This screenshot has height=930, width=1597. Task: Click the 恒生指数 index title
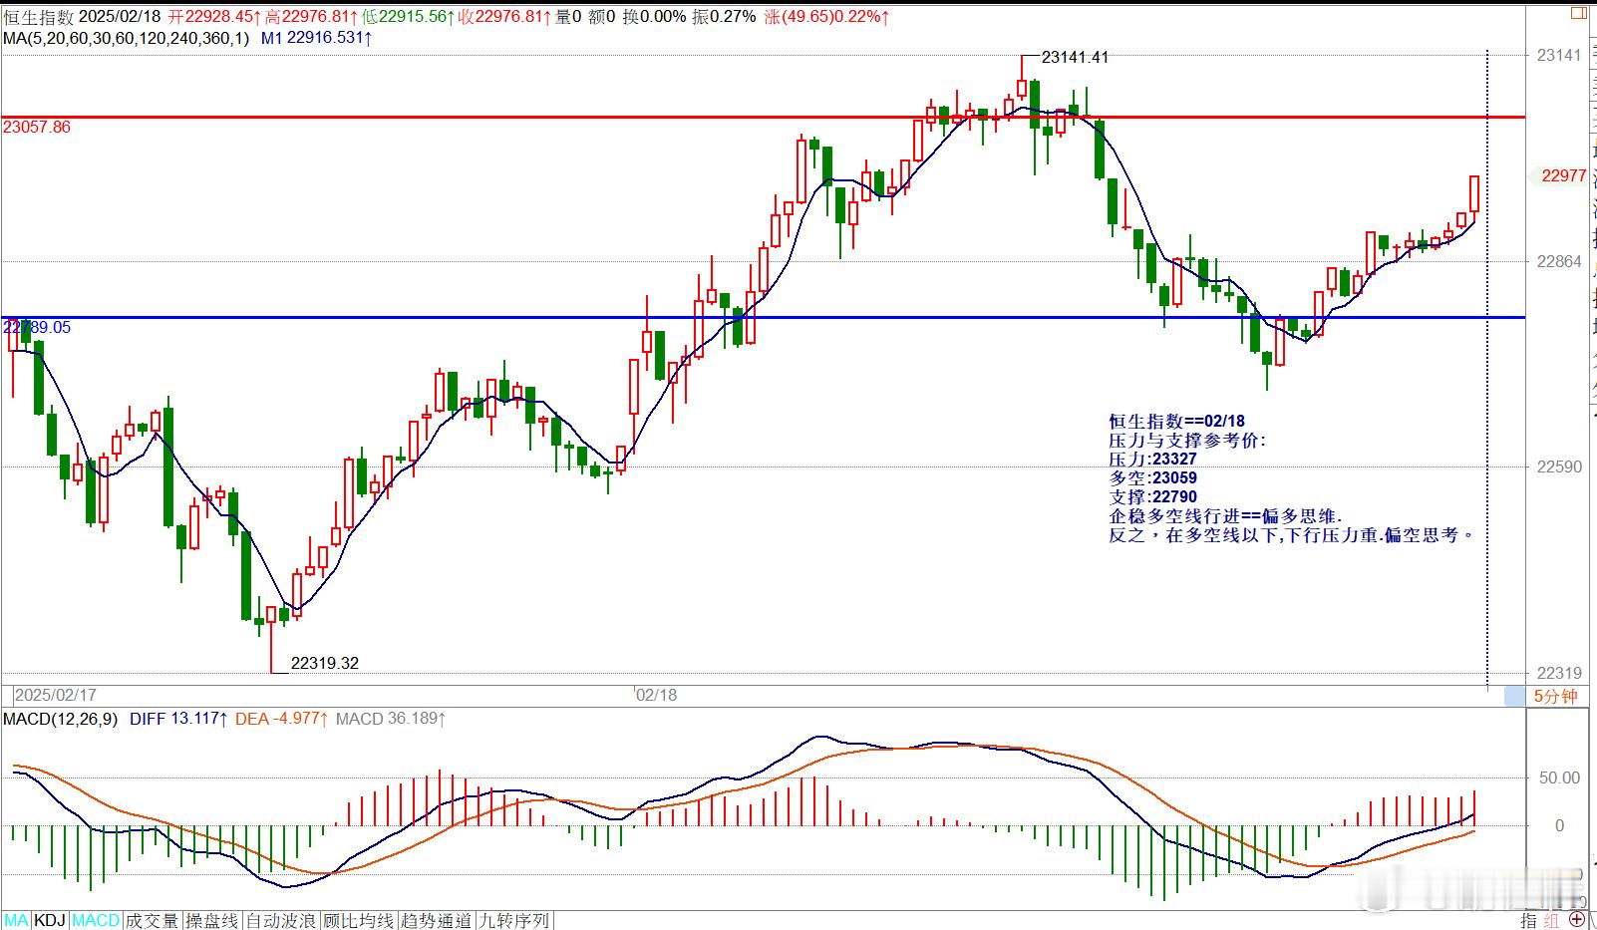(x=38, y=17)
